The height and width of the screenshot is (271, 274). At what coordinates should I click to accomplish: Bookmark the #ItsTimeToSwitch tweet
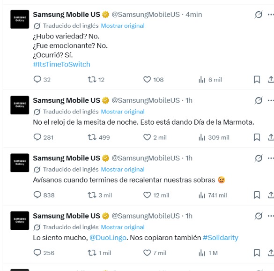tap(257, 80)
